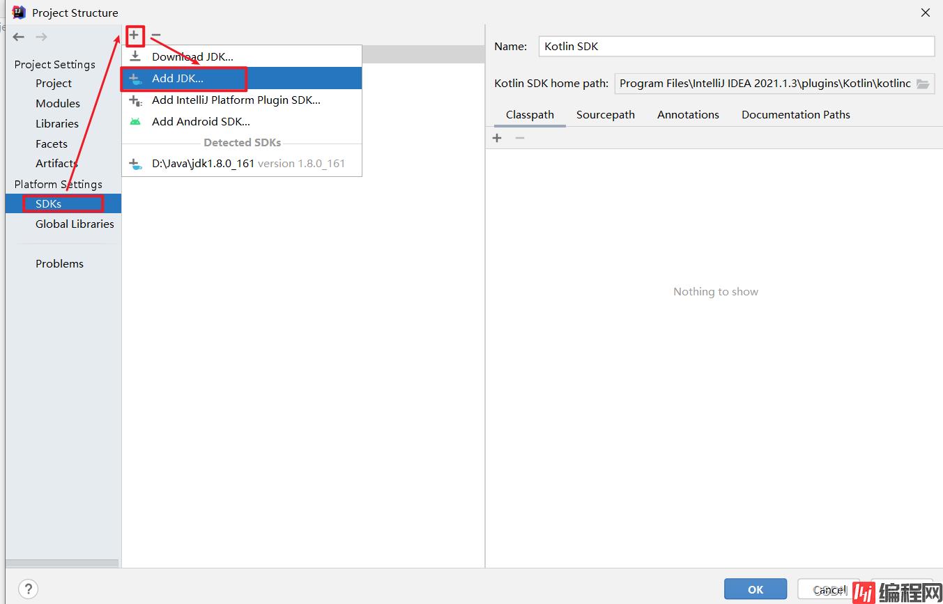The height and width of the screenshot is (604, 943).
Task: Choose Add Android SDK... entry
Action: click(242, 121)
